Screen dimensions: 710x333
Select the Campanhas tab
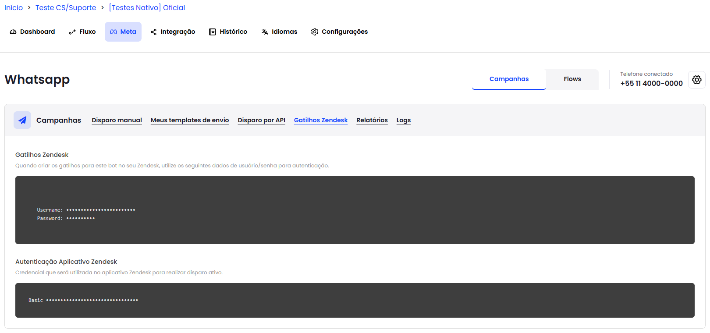(x=509, y=79)
